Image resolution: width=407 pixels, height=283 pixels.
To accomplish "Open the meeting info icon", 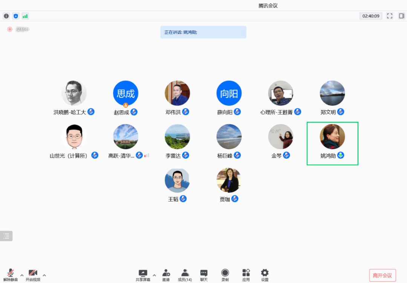I will (x=6, y=16).
